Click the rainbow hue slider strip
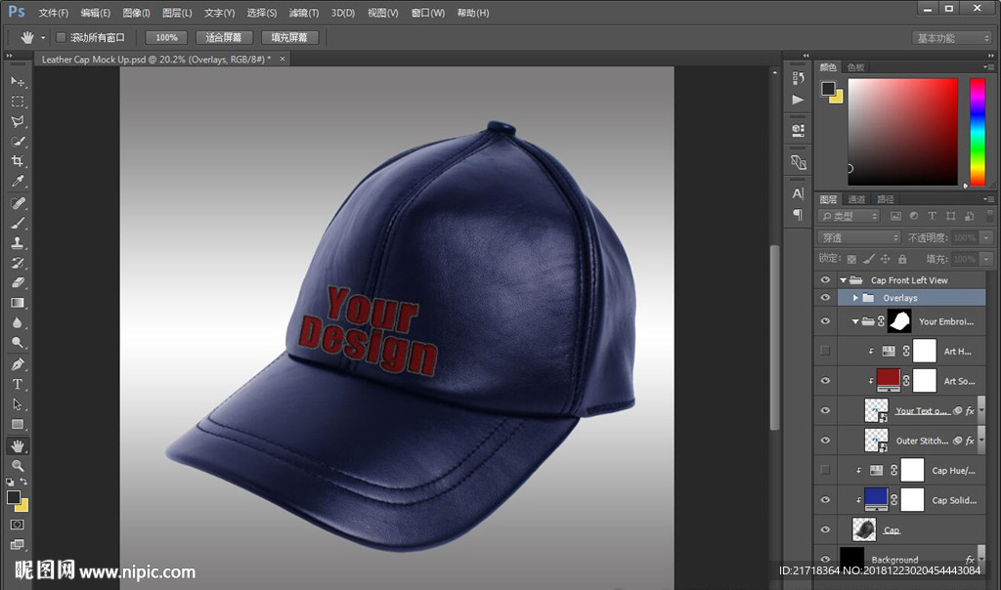Screen dimensions: 1001x590 [x=977, y=131]
